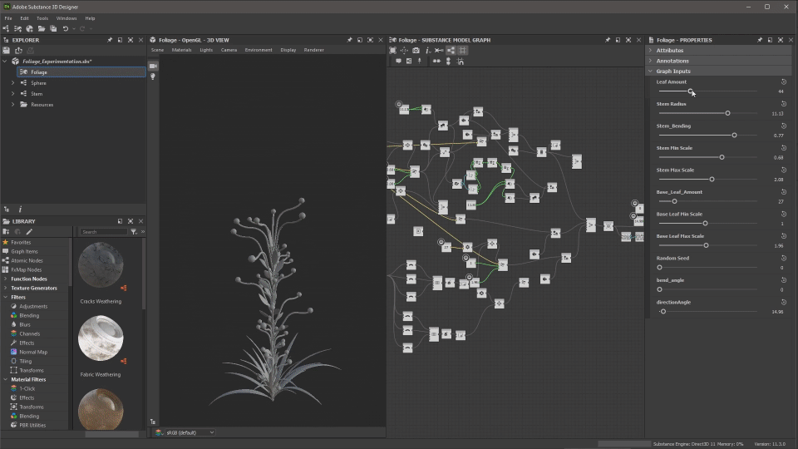Collapse the Graph Inputs section
The image size is (798, 449).
click(650, 72)
